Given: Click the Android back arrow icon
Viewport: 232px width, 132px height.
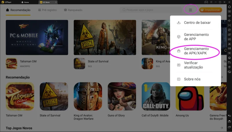Looking at the screenshot, I should point(229,115).
